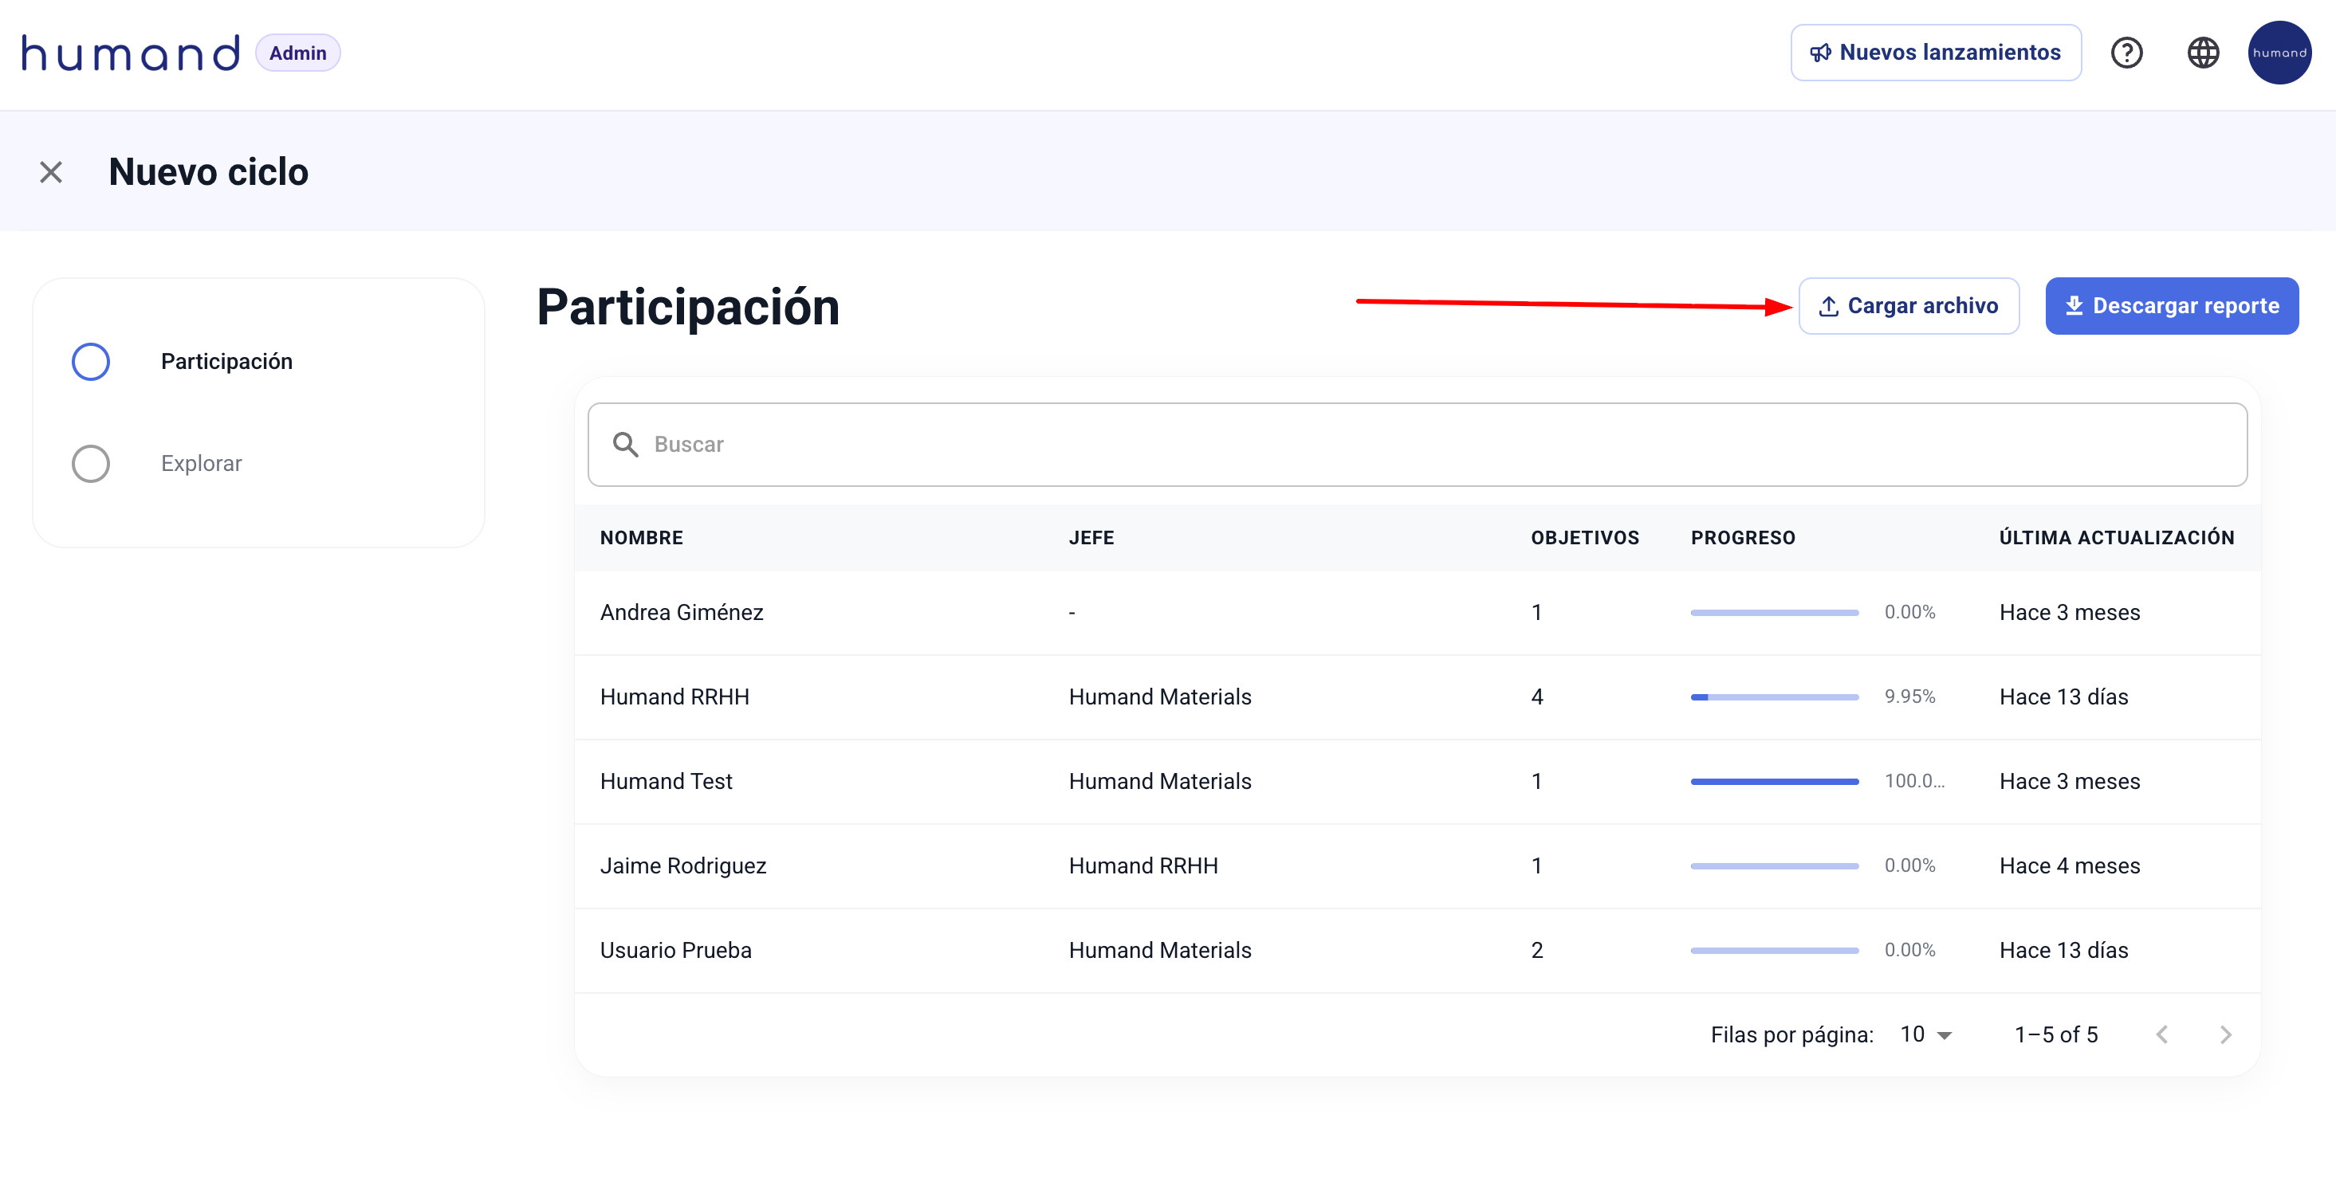
Task: Close the Nuevo ciclo page with X
Action: (x=51, y=172)
